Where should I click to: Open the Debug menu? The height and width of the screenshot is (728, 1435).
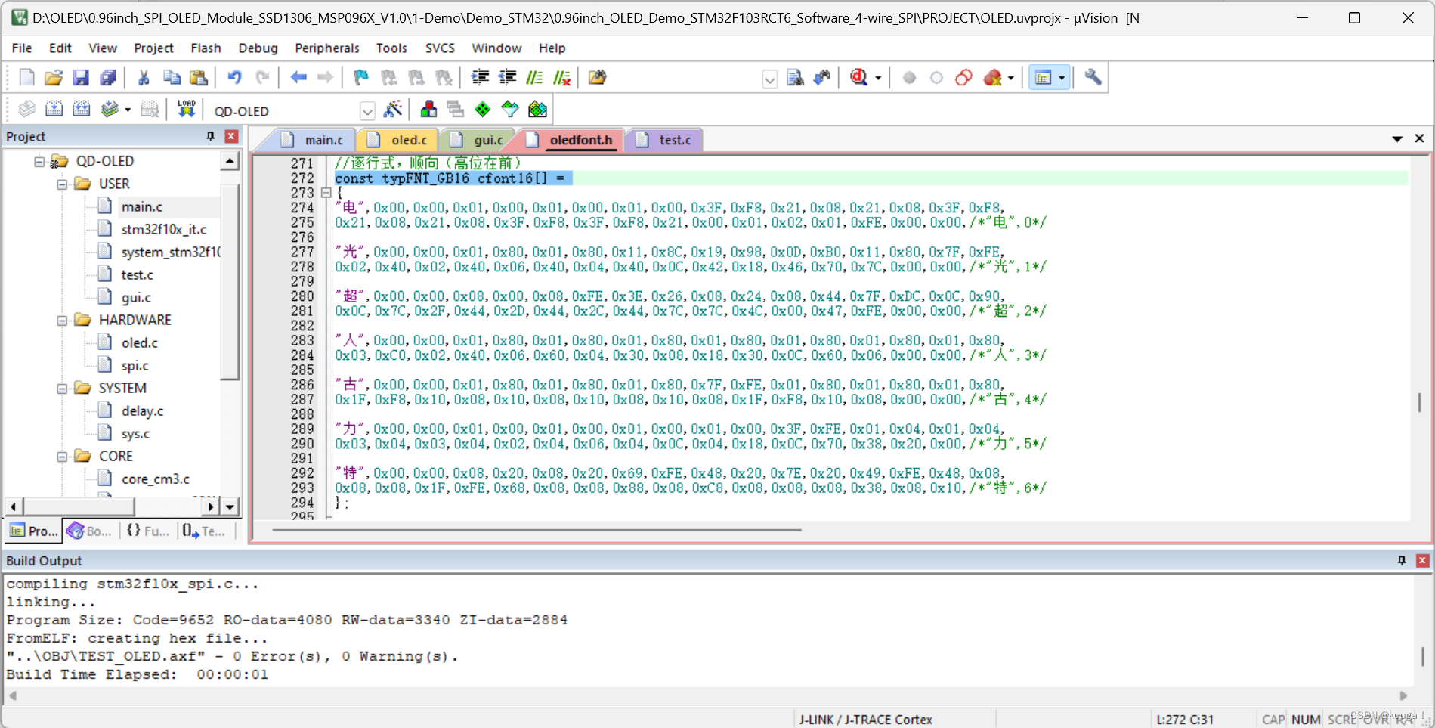click(258, 48)
